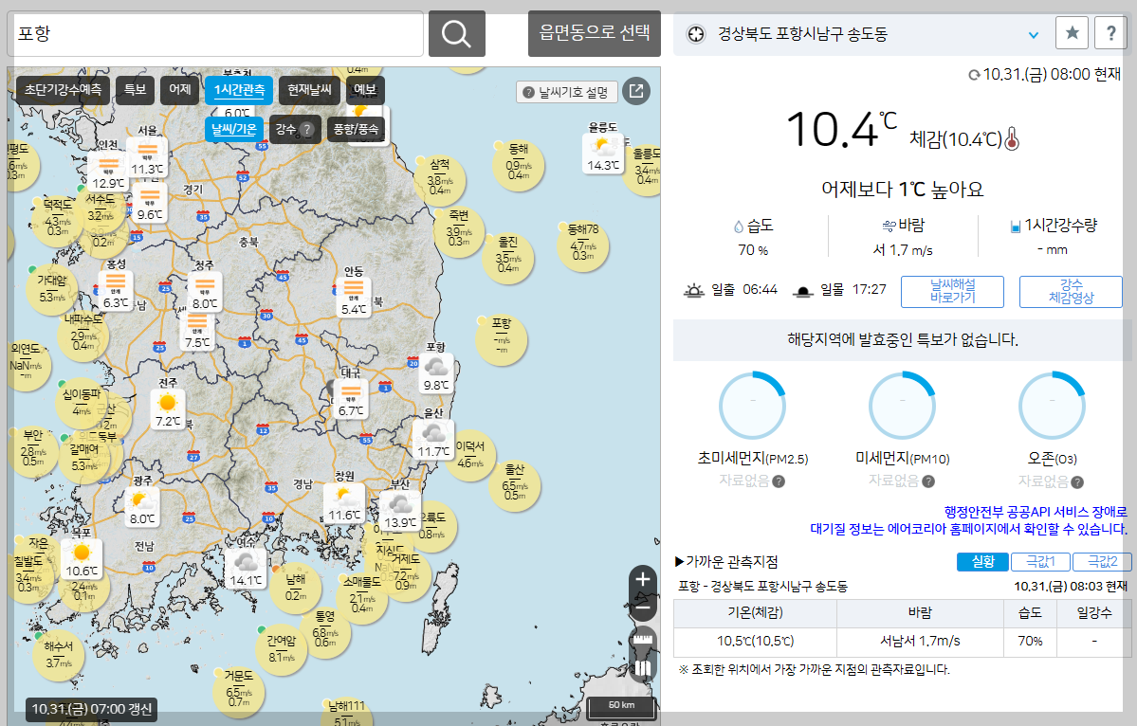Open the 행정안전부 공공API 서비스 장애로 link
1137x726 pixels.
(1036, 512)
